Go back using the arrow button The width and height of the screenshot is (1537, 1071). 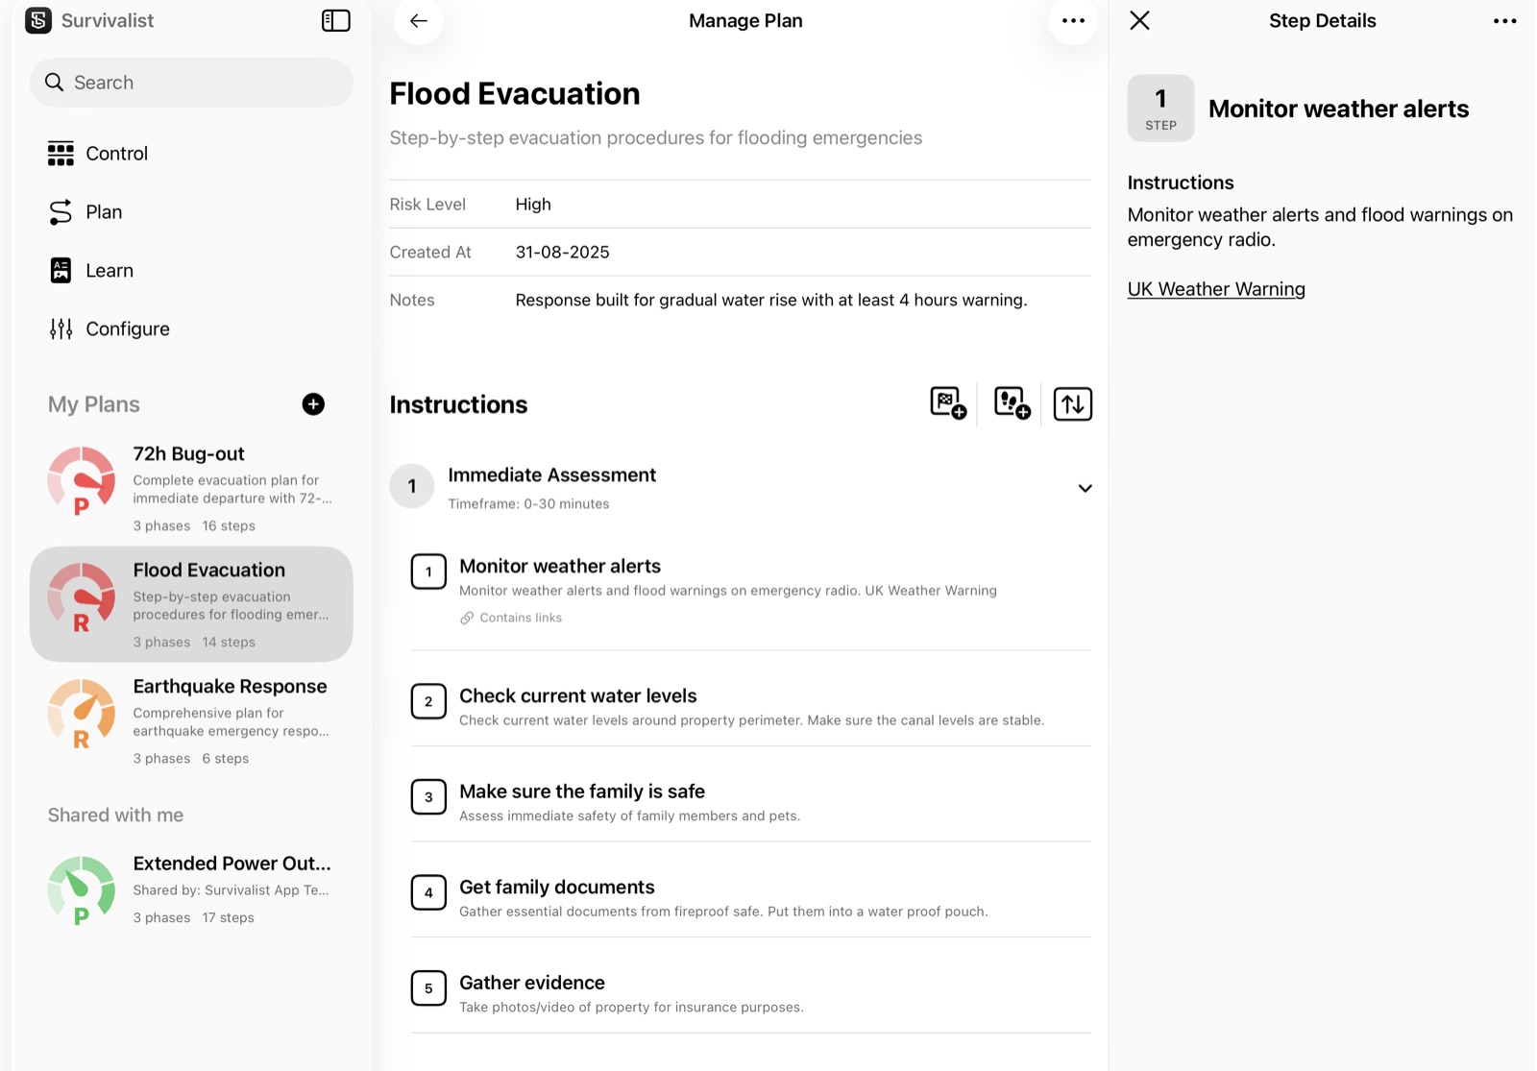click(x=418, y=21)
